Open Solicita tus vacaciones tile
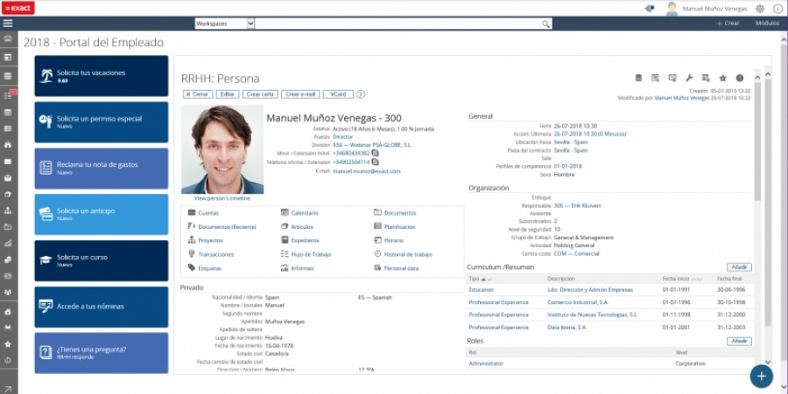 tap(101, 76)
